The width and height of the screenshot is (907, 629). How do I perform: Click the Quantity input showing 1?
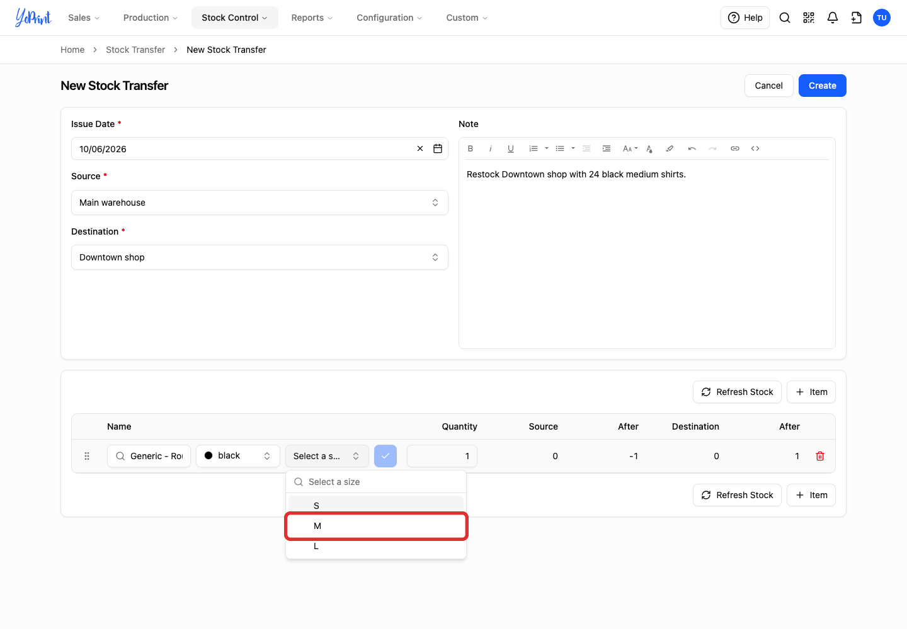(442, 456)
